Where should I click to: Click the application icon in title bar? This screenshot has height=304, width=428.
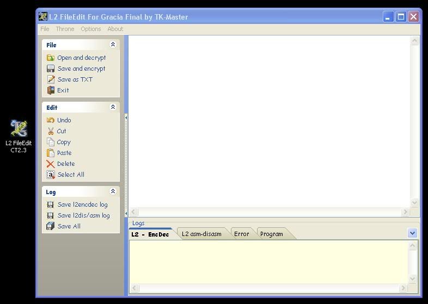click(x=43, y=17)
